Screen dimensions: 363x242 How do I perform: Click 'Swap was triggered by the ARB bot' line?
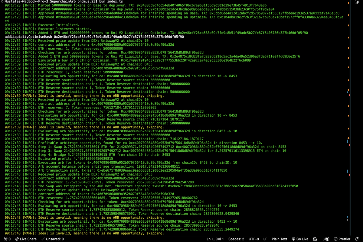point(151,186)
